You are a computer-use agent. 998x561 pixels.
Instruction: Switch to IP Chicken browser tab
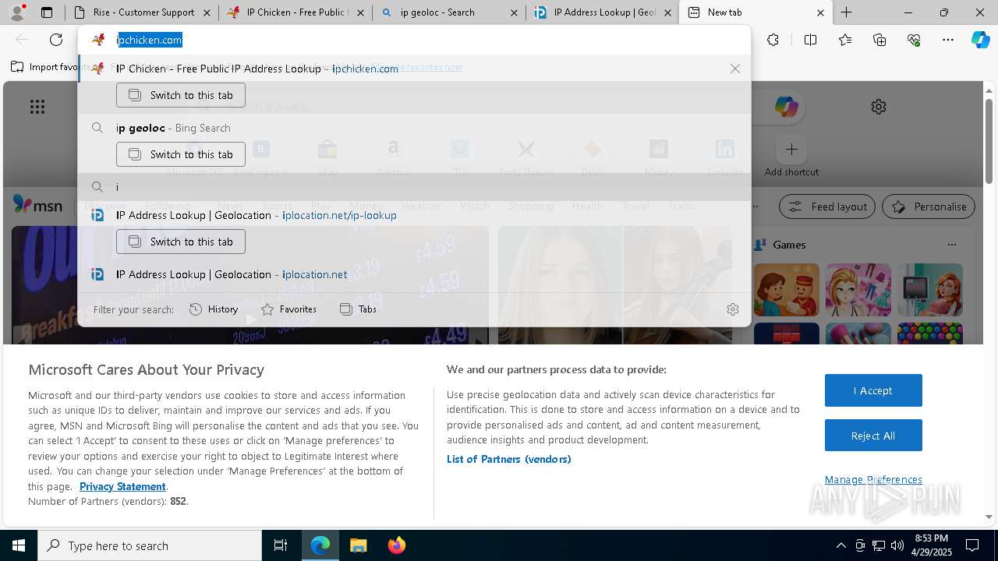point(296,12)
